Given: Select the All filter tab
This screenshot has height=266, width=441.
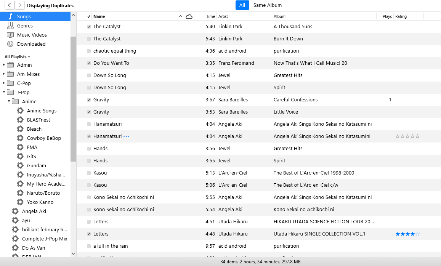Looking at the screenshot, I should point(242,5).
